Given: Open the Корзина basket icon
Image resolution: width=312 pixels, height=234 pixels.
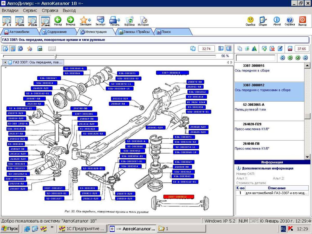Looking at the screenshot, I should [129, 20].
